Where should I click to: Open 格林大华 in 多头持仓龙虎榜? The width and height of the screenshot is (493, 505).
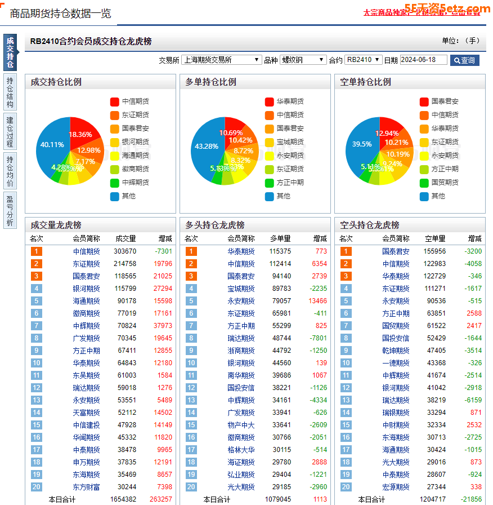[x=241, y=450]
